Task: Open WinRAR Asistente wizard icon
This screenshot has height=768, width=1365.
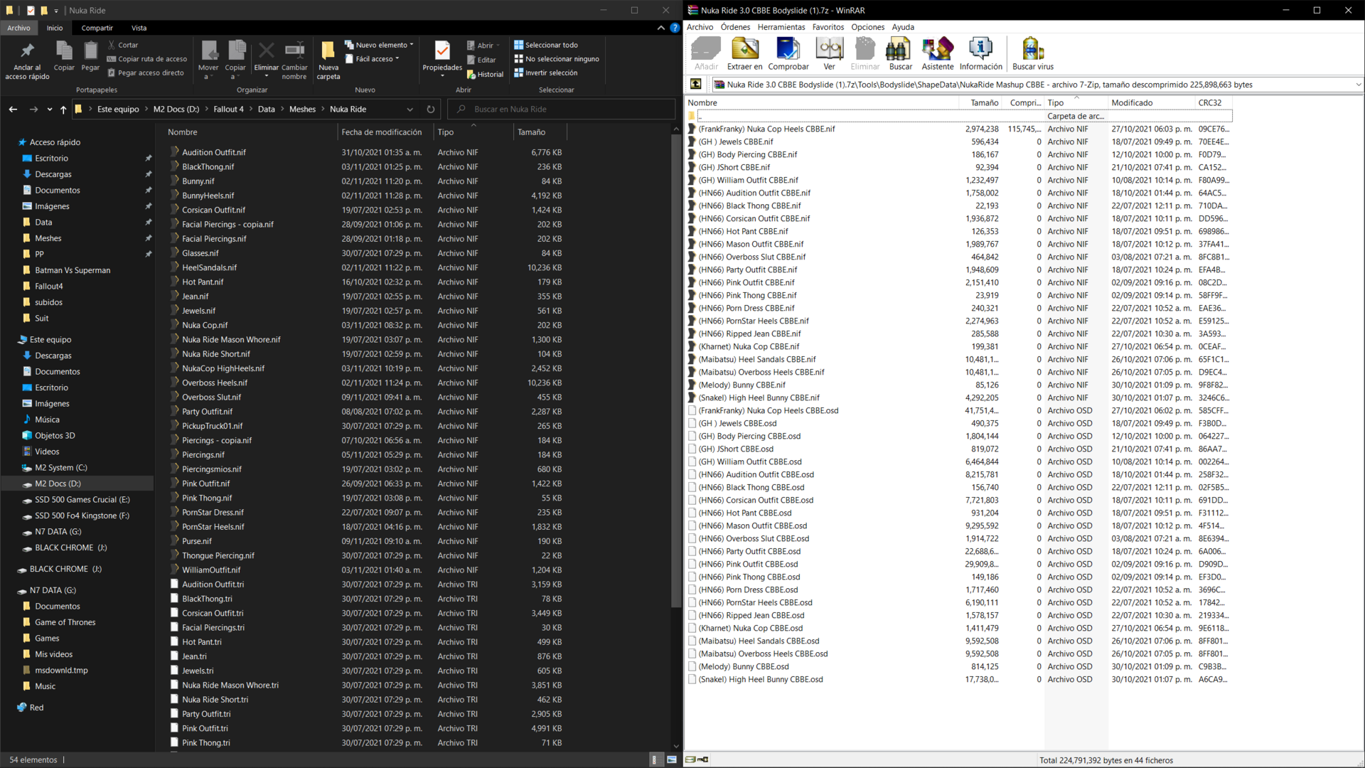Action: [937, 49]
